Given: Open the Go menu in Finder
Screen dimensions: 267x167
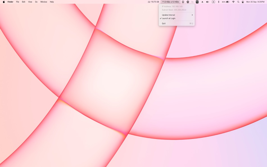Looking at the screenshot, I should pyautogui.click(x=36, y=2).
